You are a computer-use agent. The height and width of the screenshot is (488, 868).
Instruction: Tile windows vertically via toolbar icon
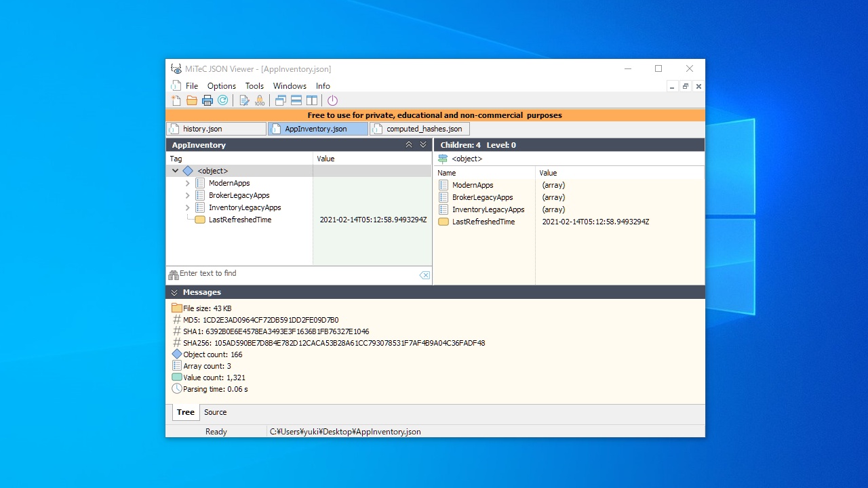[x=312, y=100]
